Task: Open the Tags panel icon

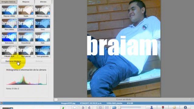Action: (x=174, y=107)
